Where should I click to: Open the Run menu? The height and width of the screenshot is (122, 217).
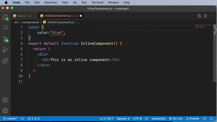point(84,2)
